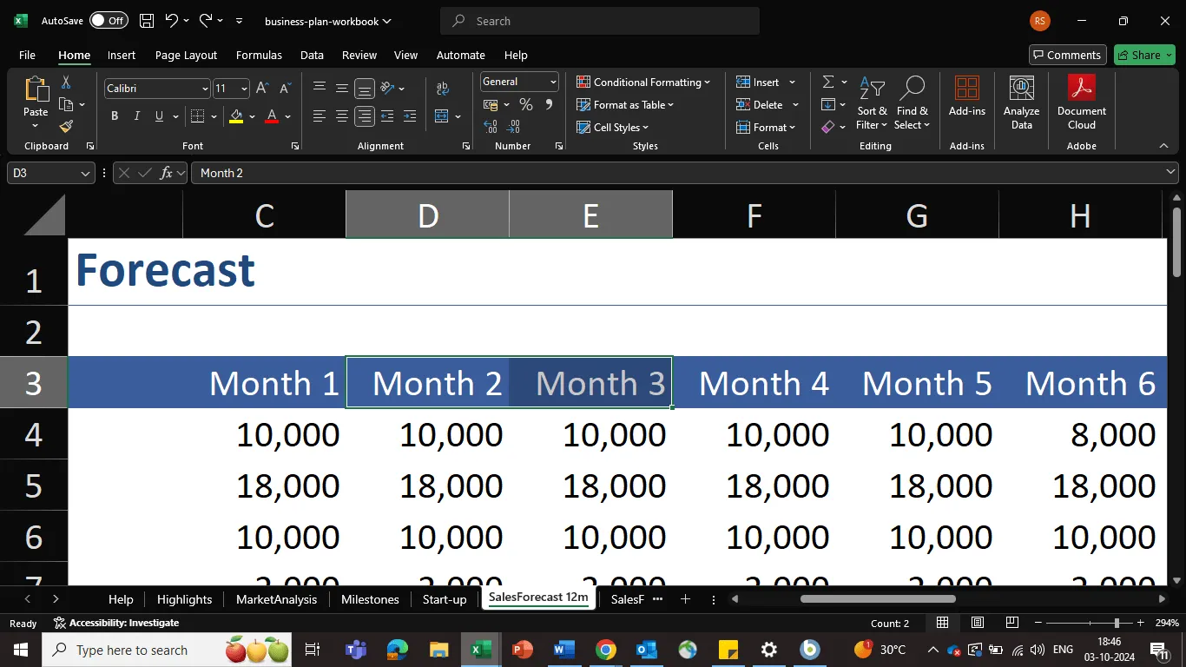1186x667 pixels.
Task: Toggle Center horizontal alignment
Action: 342,116
